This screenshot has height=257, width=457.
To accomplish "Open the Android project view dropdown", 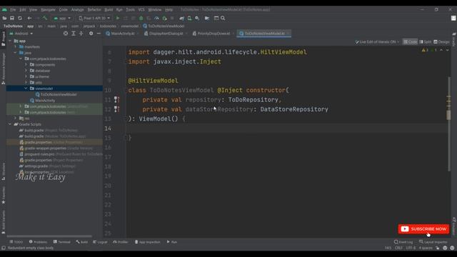I will click(21, 34).
